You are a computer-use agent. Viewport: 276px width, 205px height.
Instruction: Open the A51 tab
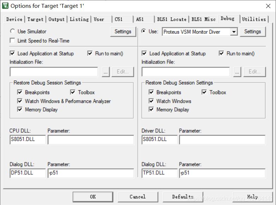(x=144, y=19)
